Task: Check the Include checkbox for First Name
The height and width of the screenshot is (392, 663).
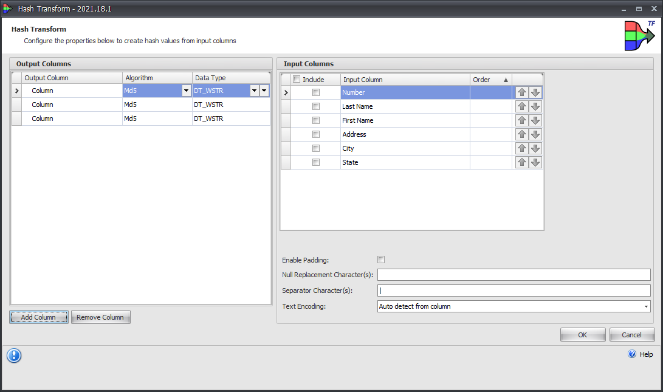Action: [315, 120]
